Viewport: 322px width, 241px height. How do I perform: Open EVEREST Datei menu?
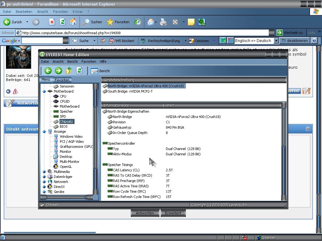click(x=45, y=62)
